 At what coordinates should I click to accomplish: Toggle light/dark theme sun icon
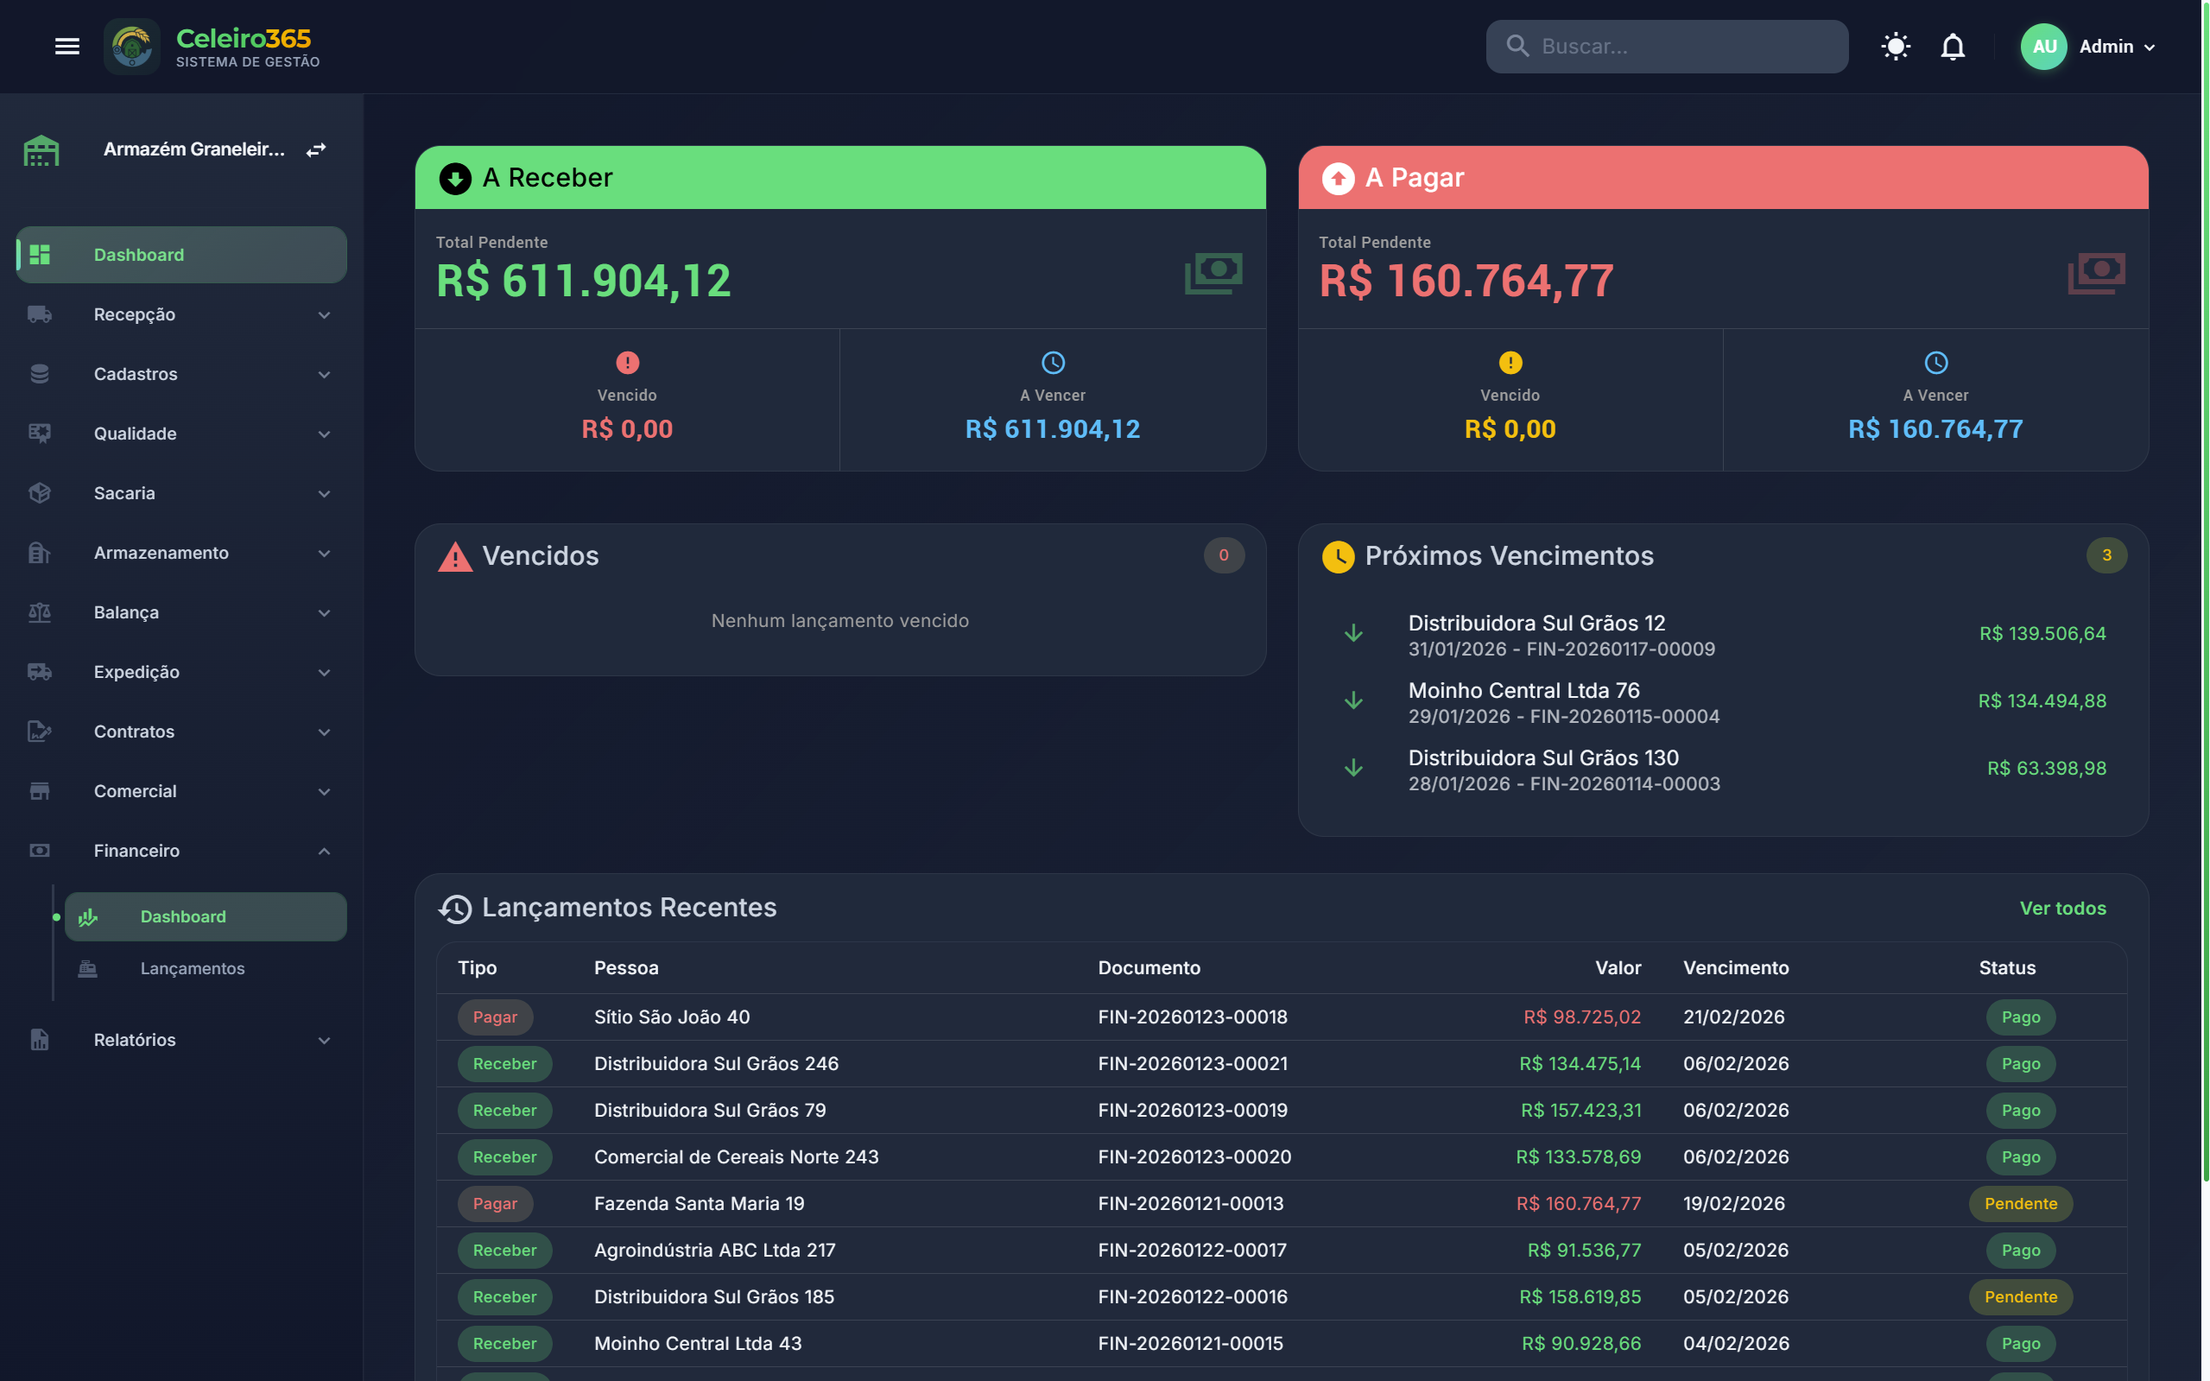pyautogui.click(x=1895, y=47)
